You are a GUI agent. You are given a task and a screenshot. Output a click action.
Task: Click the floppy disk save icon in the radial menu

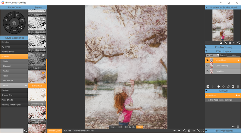[x=22, y=21]
